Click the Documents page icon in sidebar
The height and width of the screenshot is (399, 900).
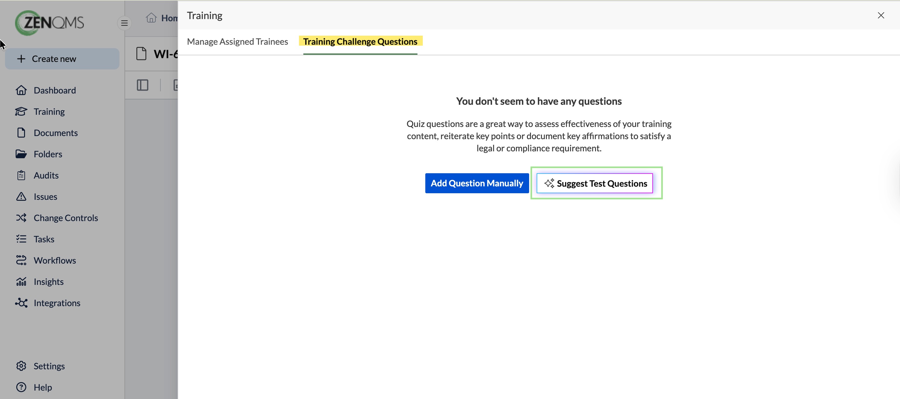(21, 133)
